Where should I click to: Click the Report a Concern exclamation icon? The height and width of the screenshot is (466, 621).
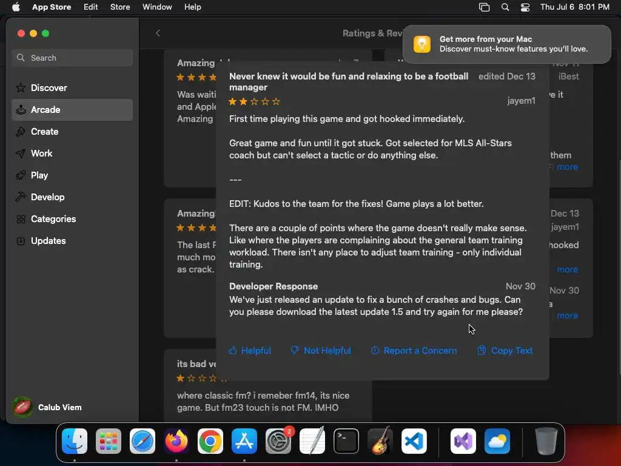coord(375,350)
